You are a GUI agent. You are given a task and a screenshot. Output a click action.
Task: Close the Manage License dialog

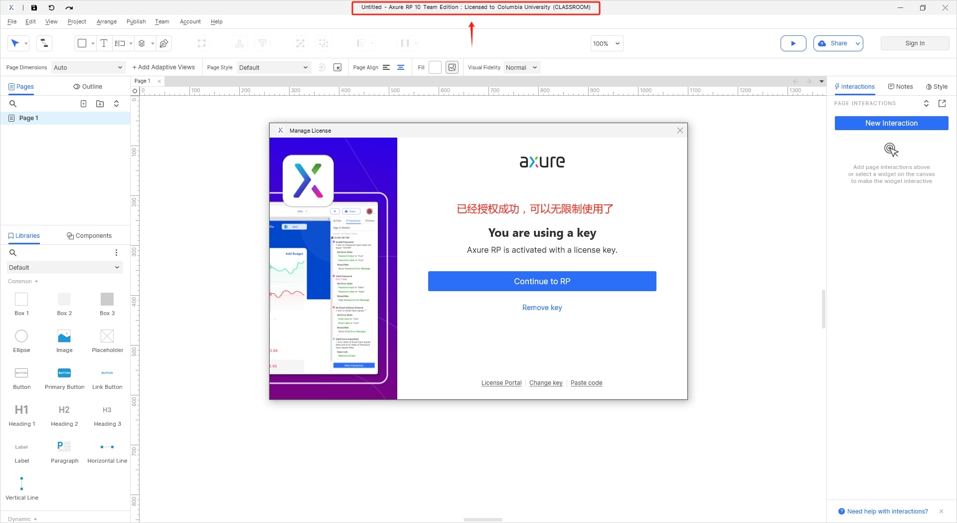pyautogui.click(x=680, y=131)
